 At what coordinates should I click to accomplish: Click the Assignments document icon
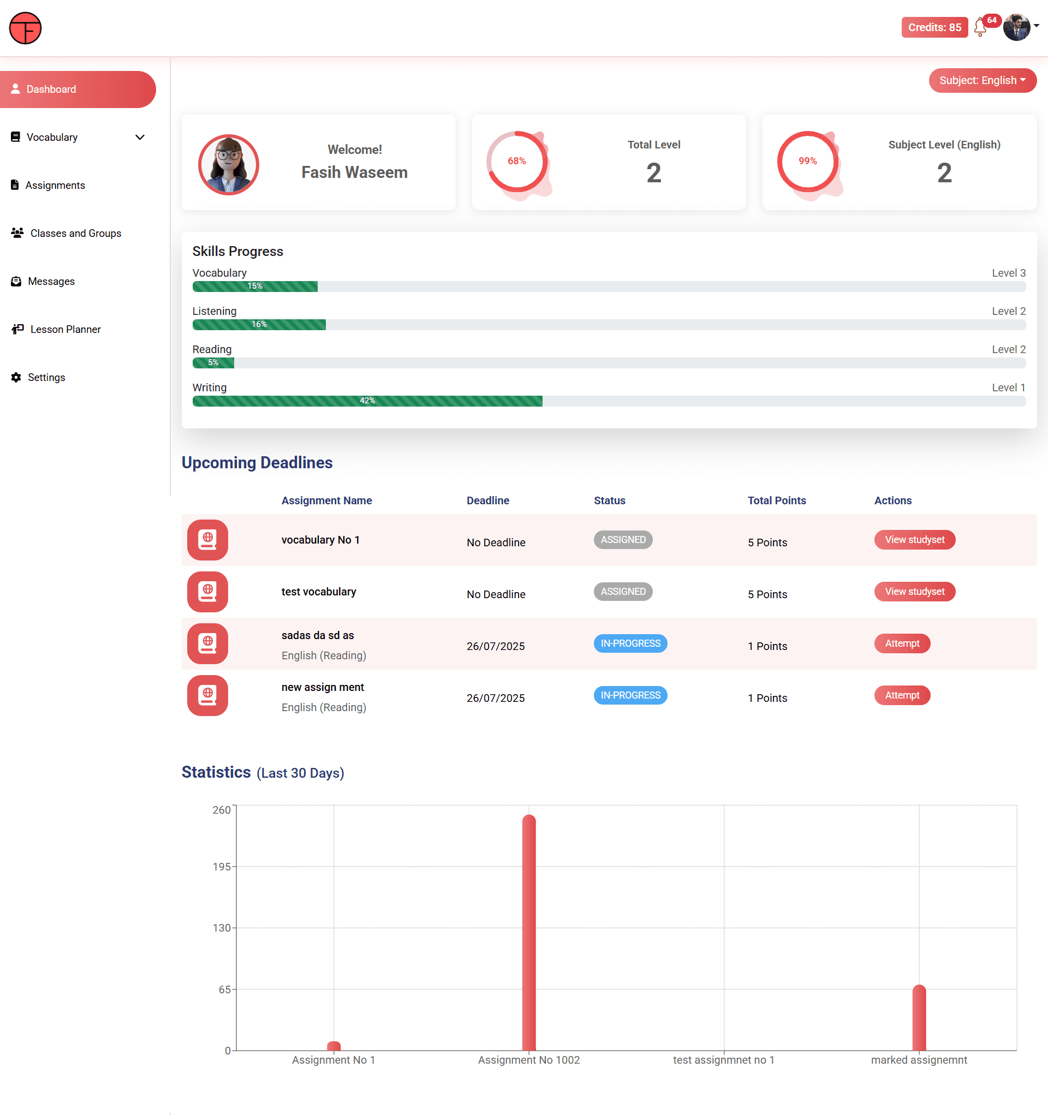pos(15,185)
